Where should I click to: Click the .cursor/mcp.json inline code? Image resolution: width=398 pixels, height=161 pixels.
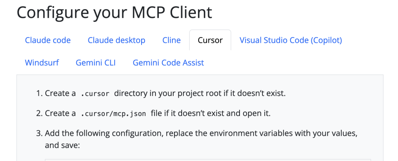(x=113, y=113)
